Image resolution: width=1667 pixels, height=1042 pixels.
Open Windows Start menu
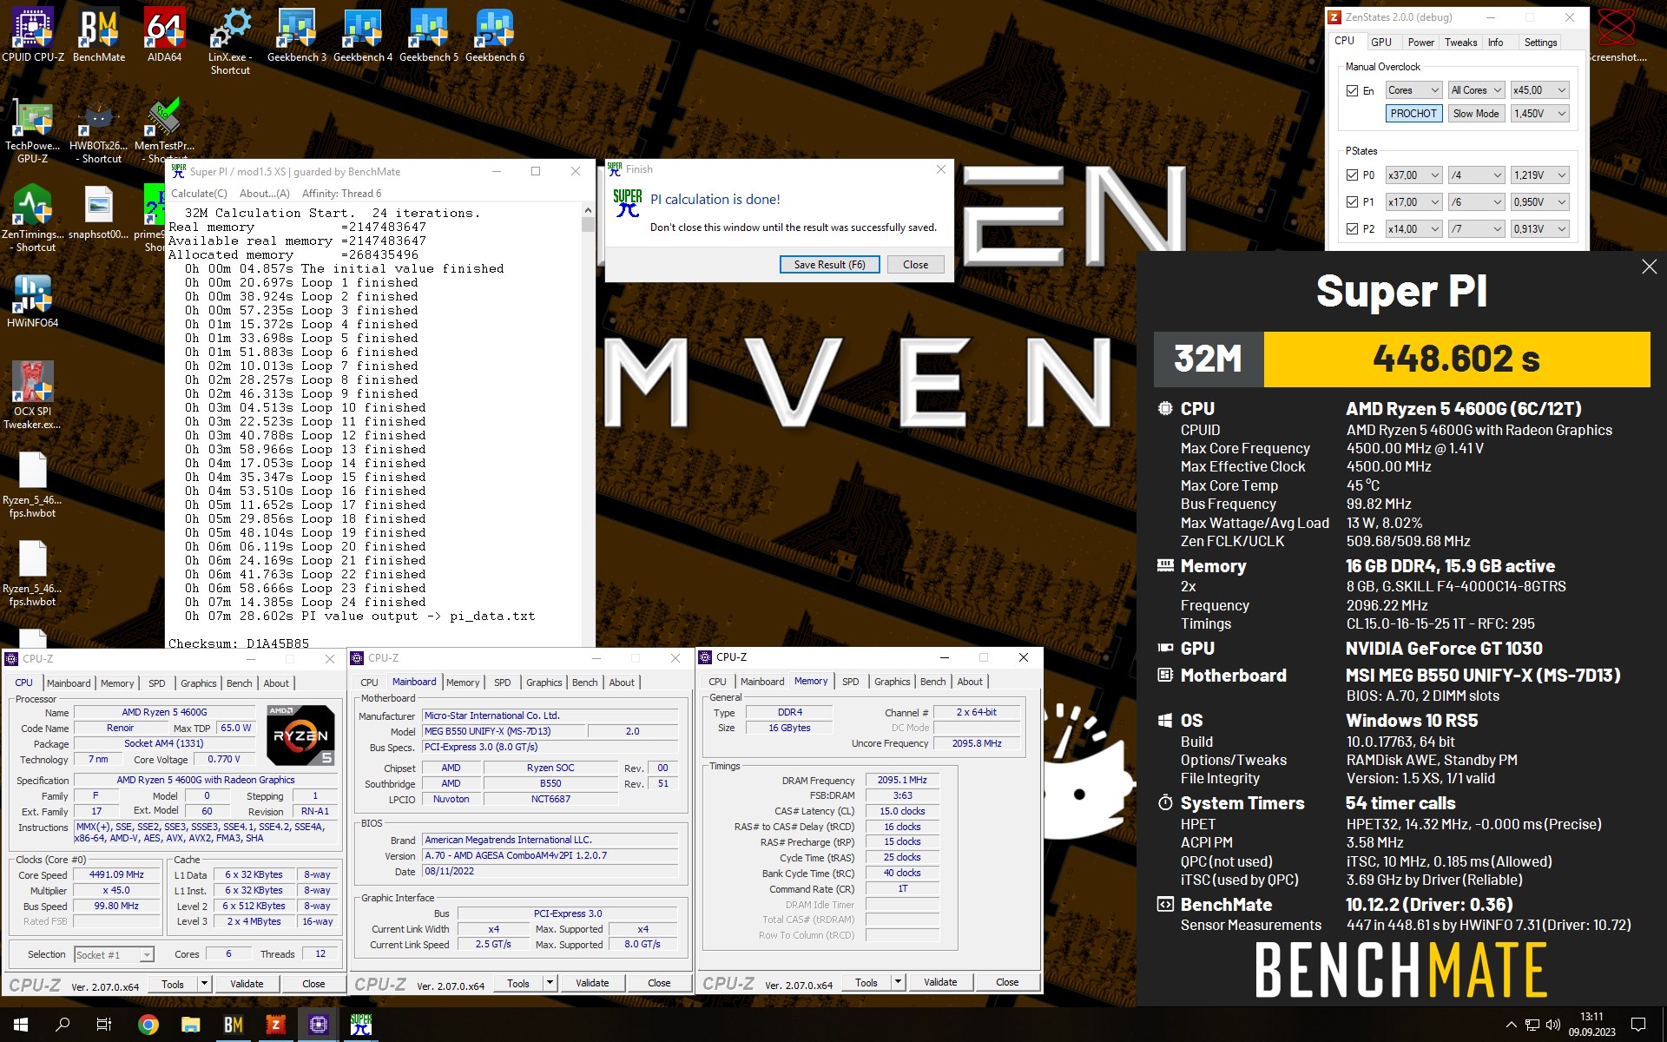pyautogui.click(x=21, y=1025)
